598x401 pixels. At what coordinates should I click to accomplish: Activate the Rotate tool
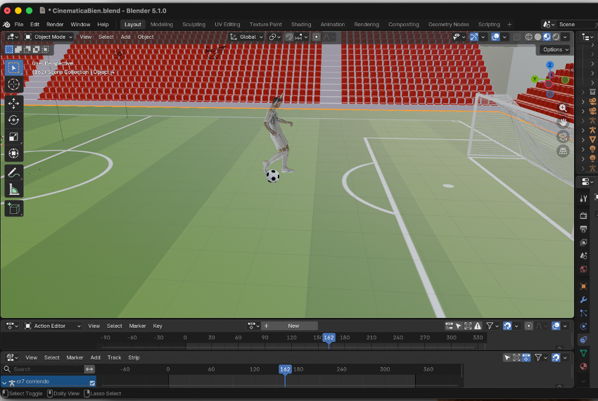pos(13,120)
